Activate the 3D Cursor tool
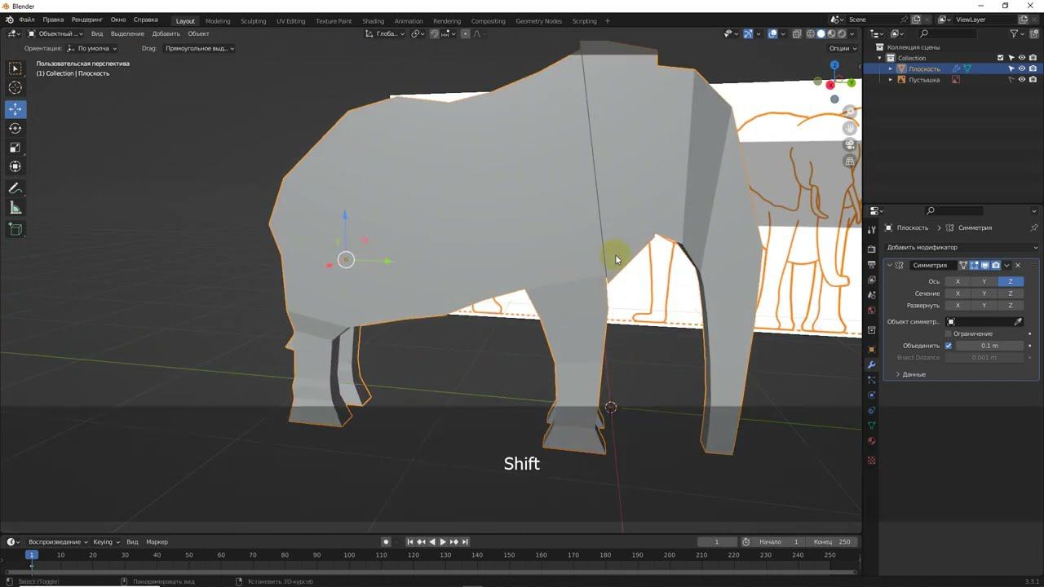The height and width of the screenshot is (587, 1044). coord(15,87)
